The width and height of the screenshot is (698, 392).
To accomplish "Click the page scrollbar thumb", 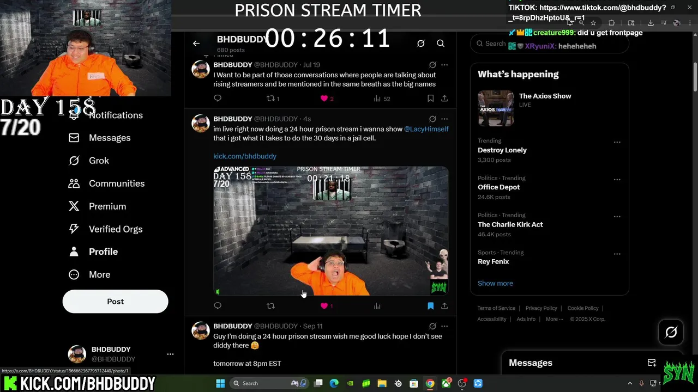I will coord(695,77).
